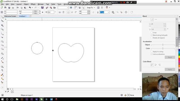The image size is (180, 101).
Task: Select the Connector tool
Action: click(2, 62)
